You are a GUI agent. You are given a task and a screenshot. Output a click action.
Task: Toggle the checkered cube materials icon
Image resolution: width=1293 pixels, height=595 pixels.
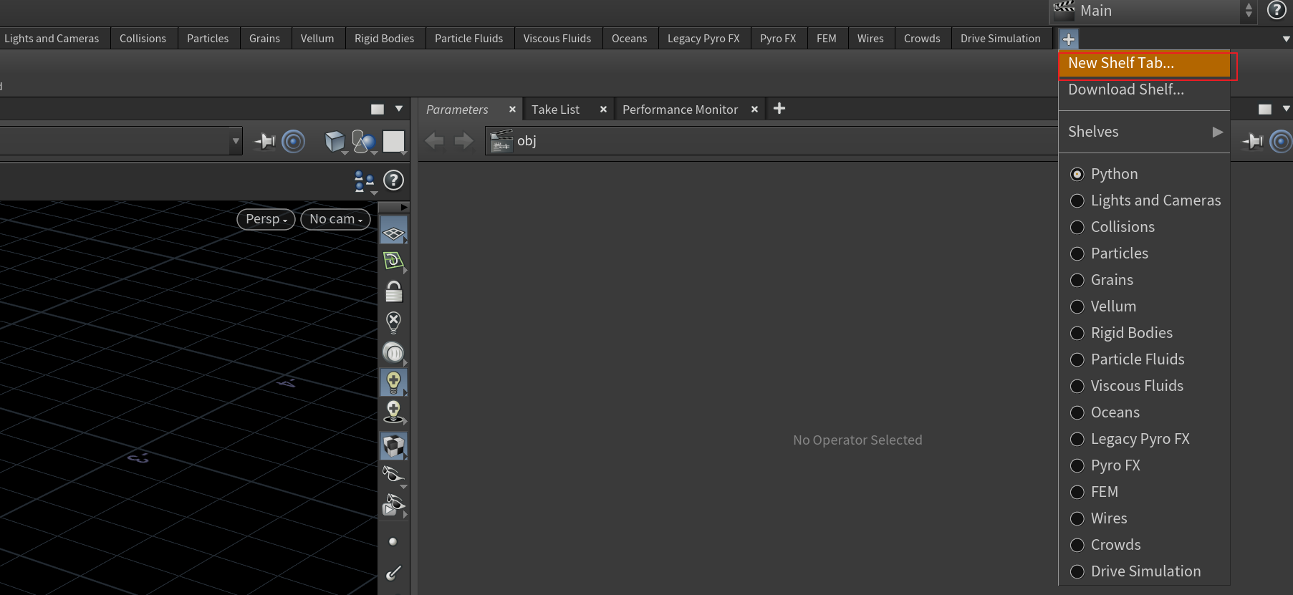(393, 446)
